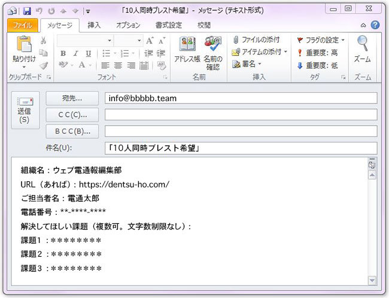Click the Shrink Font icon

point(162,41)
